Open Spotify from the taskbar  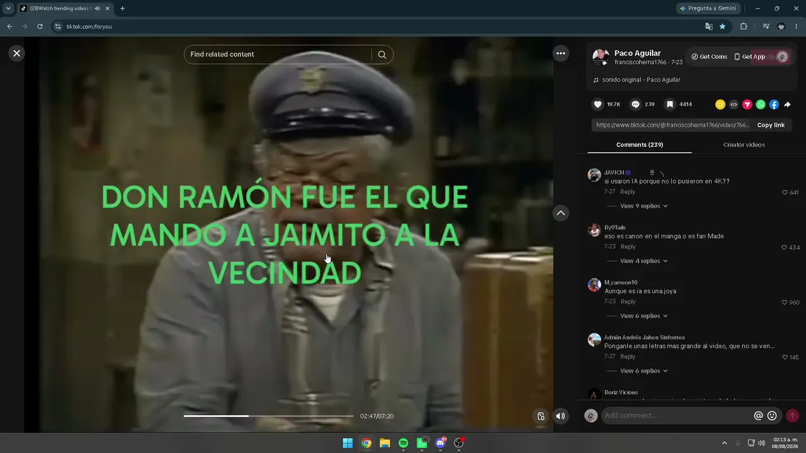[x=404, y=443]
